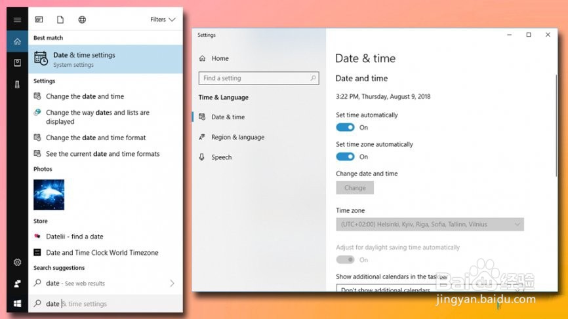Click the Settings window scrollbar
The image size is (568, 319).
tap(556, 126)
